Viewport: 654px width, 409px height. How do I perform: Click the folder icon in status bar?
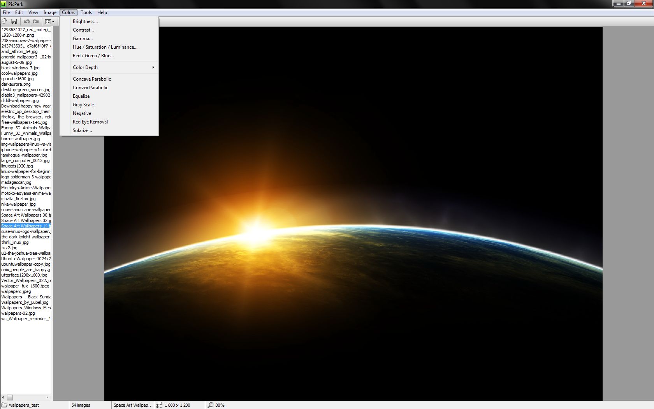coord(4,405)
